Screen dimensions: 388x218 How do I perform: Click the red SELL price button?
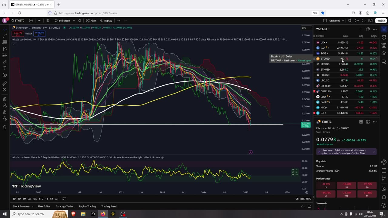[18, 34]
